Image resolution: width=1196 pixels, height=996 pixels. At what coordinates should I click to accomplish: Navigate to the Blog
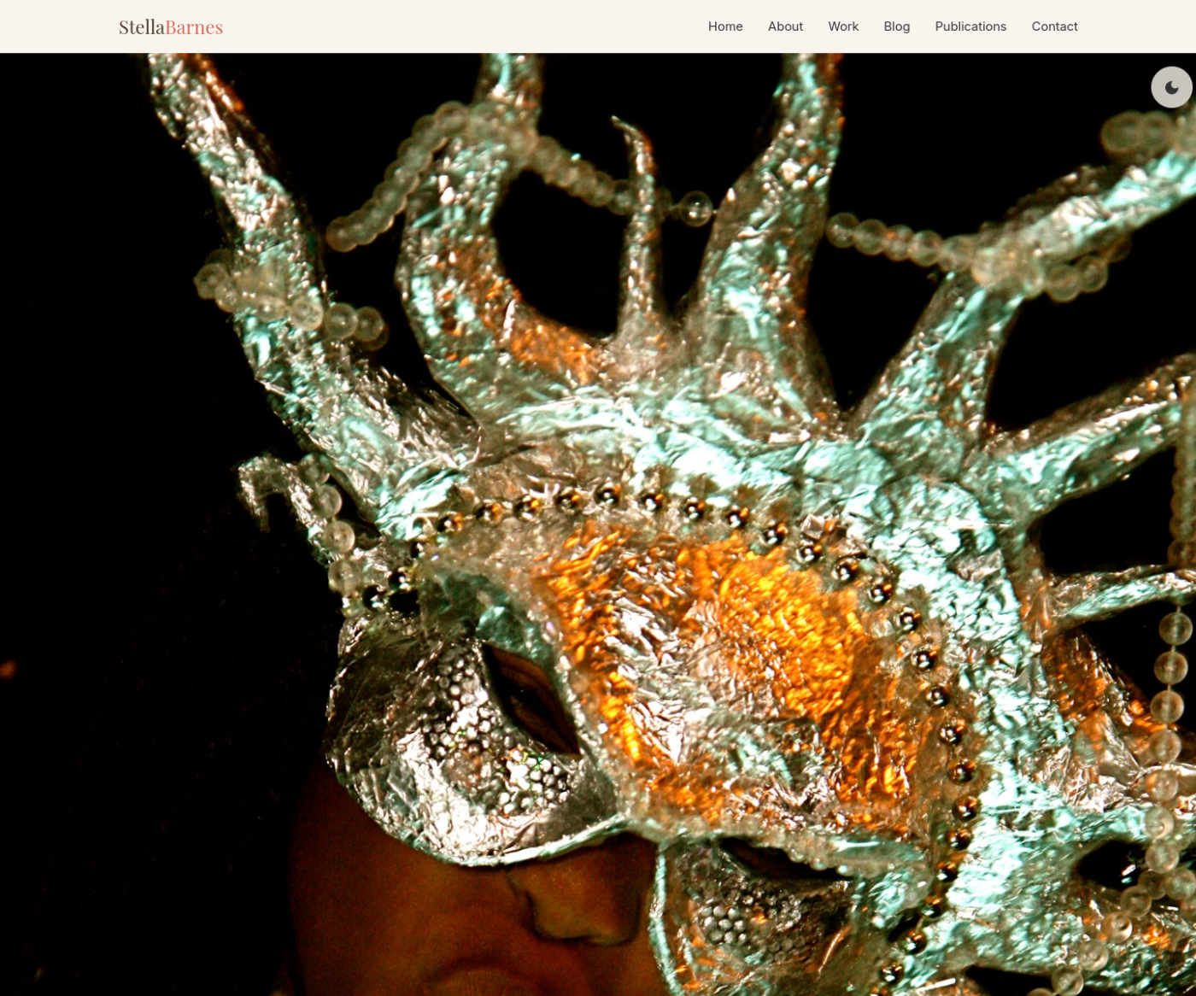[896, 26]
